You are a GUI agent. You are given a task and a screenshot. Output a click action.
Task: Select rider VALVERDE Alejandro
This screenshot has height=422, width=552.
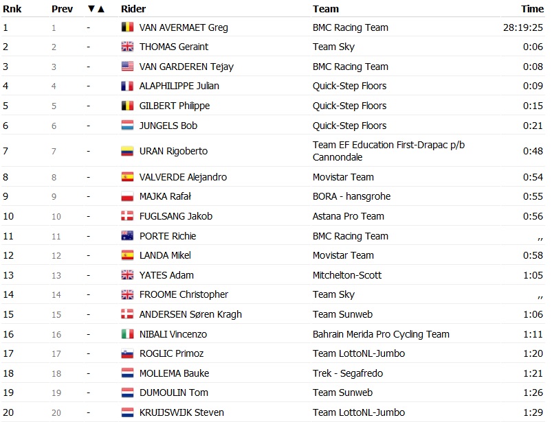pos(183,177)
